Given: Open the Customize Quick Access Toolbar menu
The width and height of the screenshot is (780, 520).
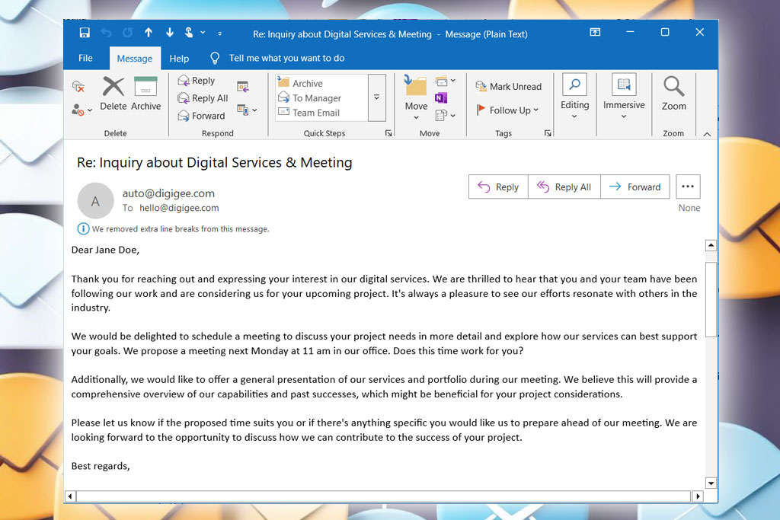Looking at the screenshot, I should coord(219,33).
